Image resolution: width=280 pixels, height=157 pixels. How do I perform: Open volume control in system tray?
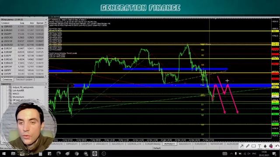pyautogui.click(x=249, y=154)
